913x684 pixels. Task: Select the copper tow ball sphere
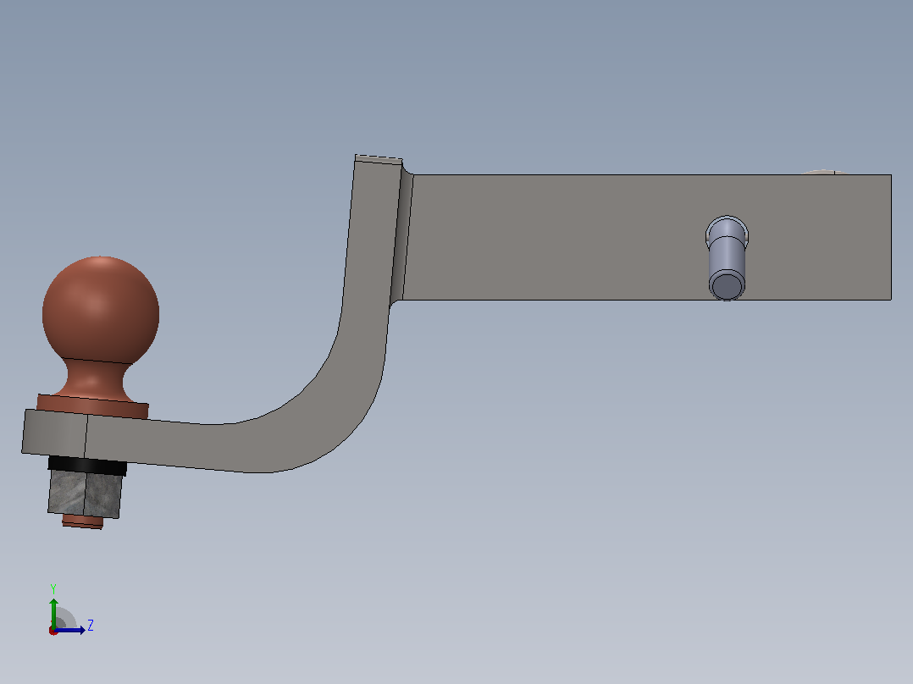(x=101, y=311)
